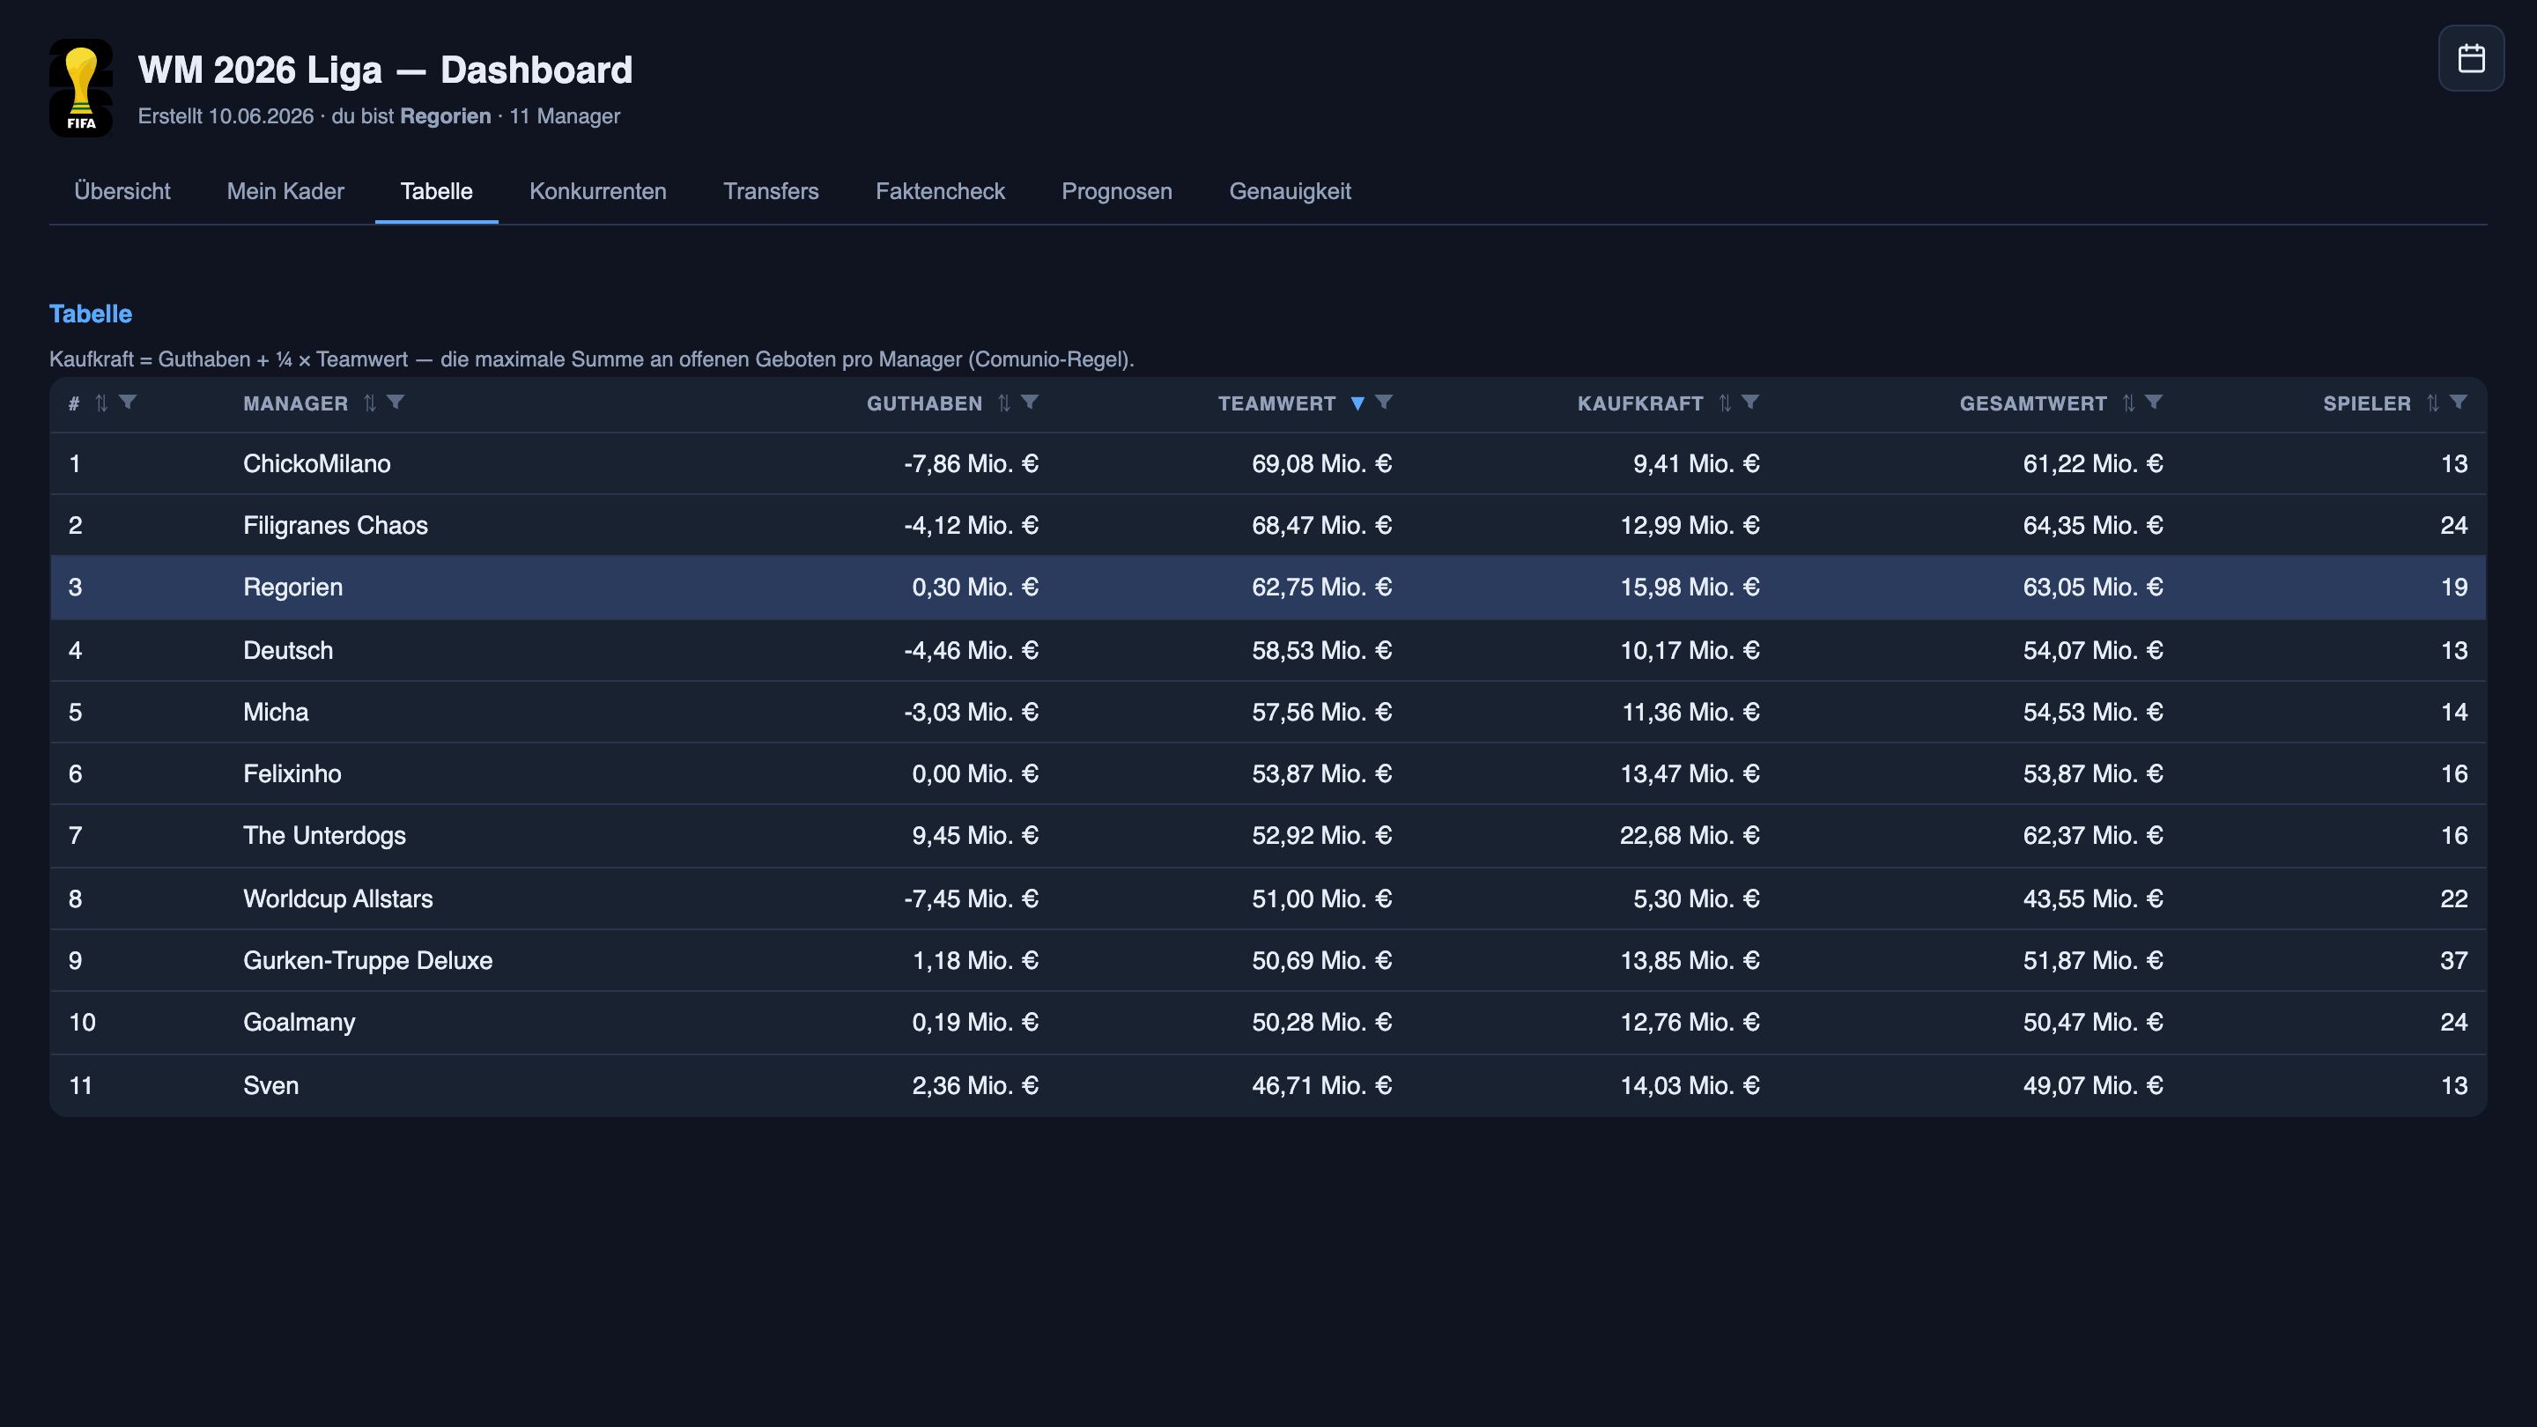Image resolution: width=2537 pixels, height=1427 pixels.
Task: Switch to the Übersicht tab
Action: point(122,191)
